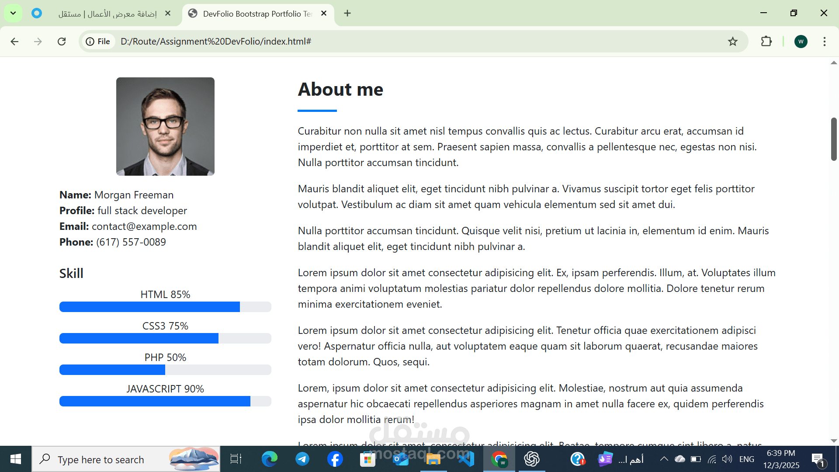Click the address bar URL

point(216,42)
